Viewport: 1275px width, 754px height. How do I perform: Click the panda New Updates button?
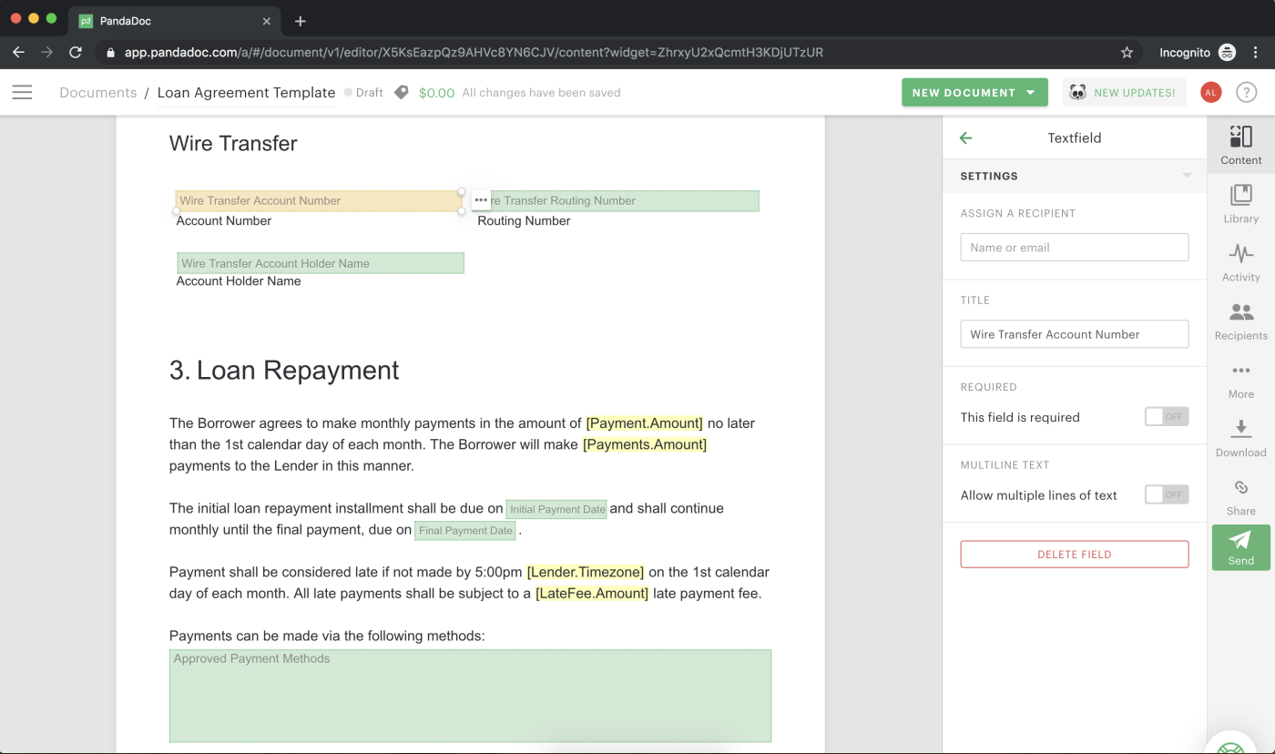click(1124, 92)
